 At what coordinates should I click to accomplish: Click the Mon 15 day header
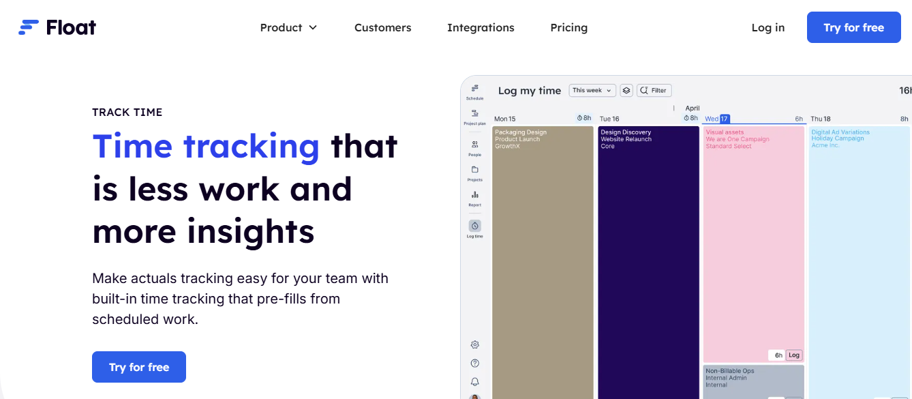(505, 119)
